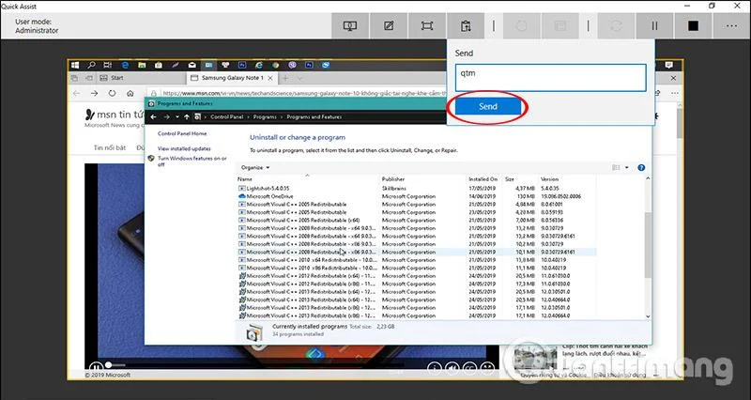This screenshot has width=751, height=400.
Task: Open the three-dots Details menu
Action: (731, 26)
